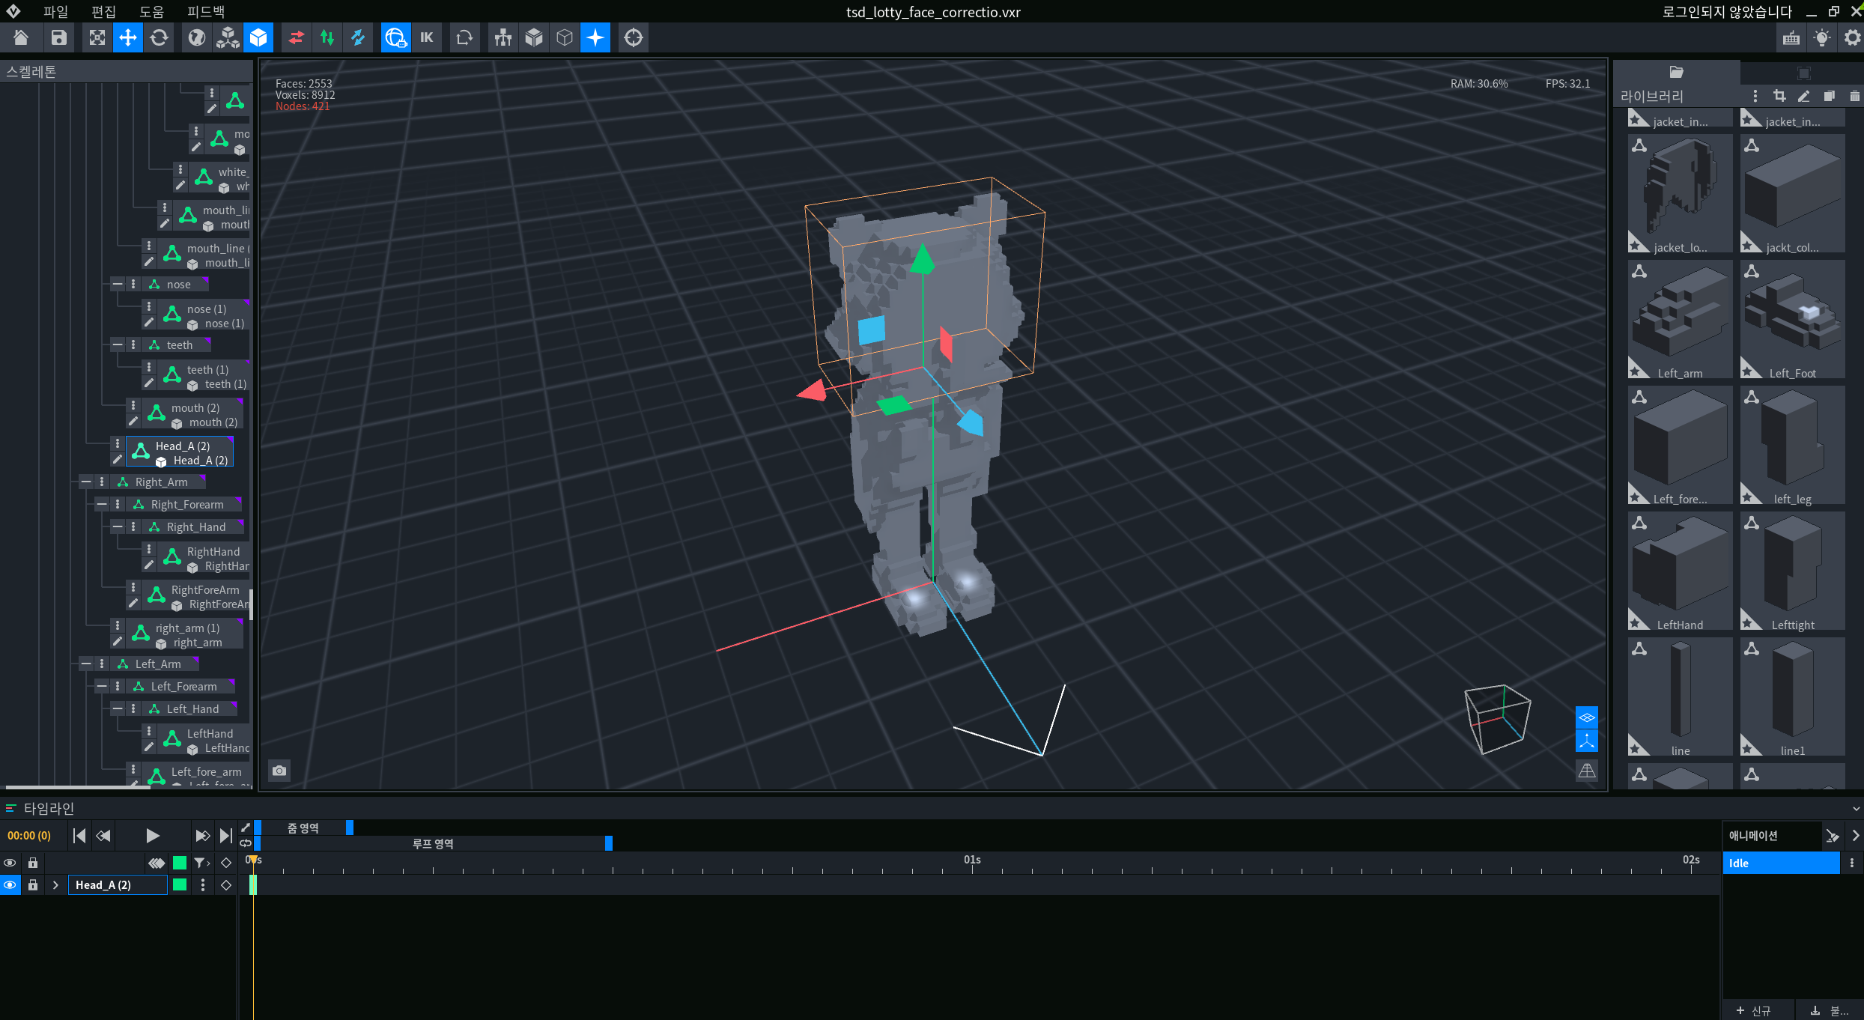1864x1020 pixels.
Task: Collapse the teeth node in skeleton tree
Action: [x=118, y=345]
